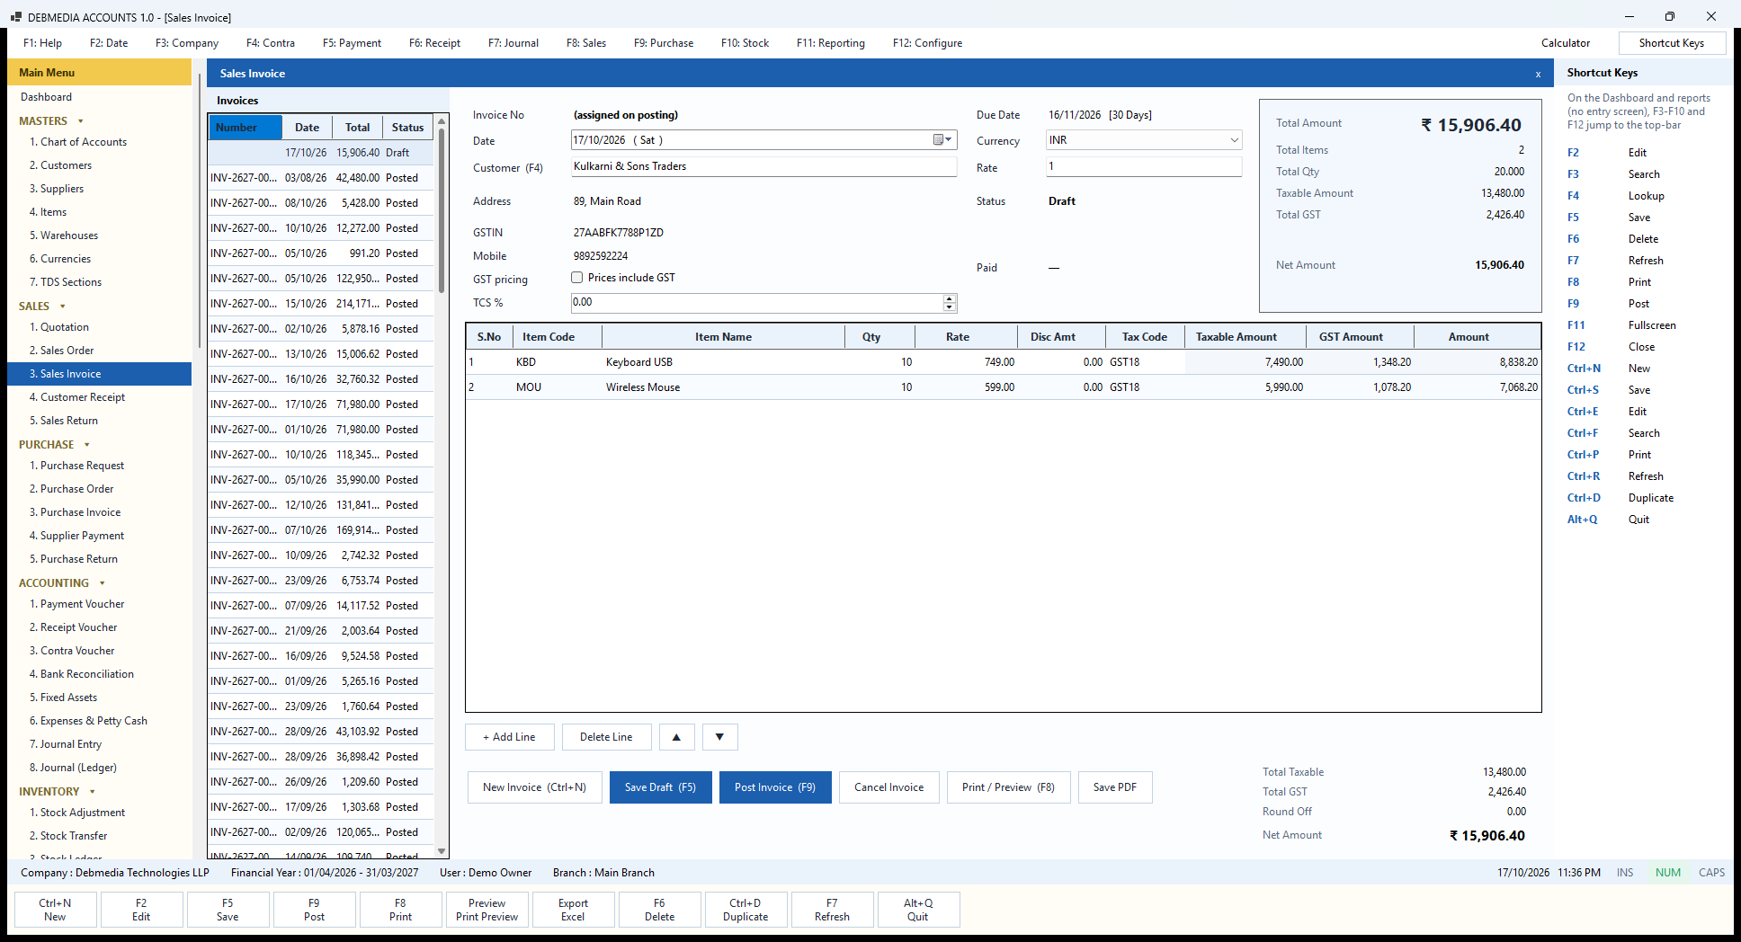
Task: Click Post Invoice (F9) button
Action: point(775,787)
